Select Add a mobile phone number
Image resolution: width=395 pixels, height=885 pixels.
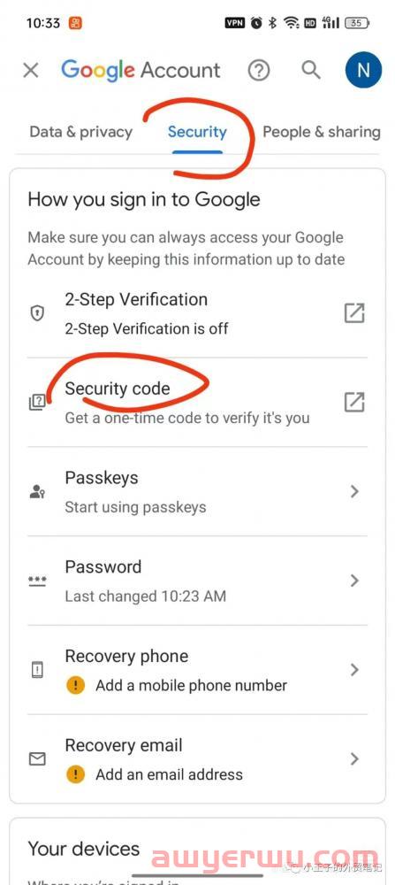[191, 686]
